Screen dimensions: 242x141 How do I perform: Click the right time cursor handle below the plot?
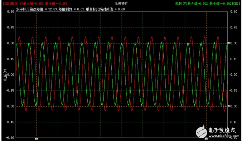pyautogui.click(x=206, y=138)
